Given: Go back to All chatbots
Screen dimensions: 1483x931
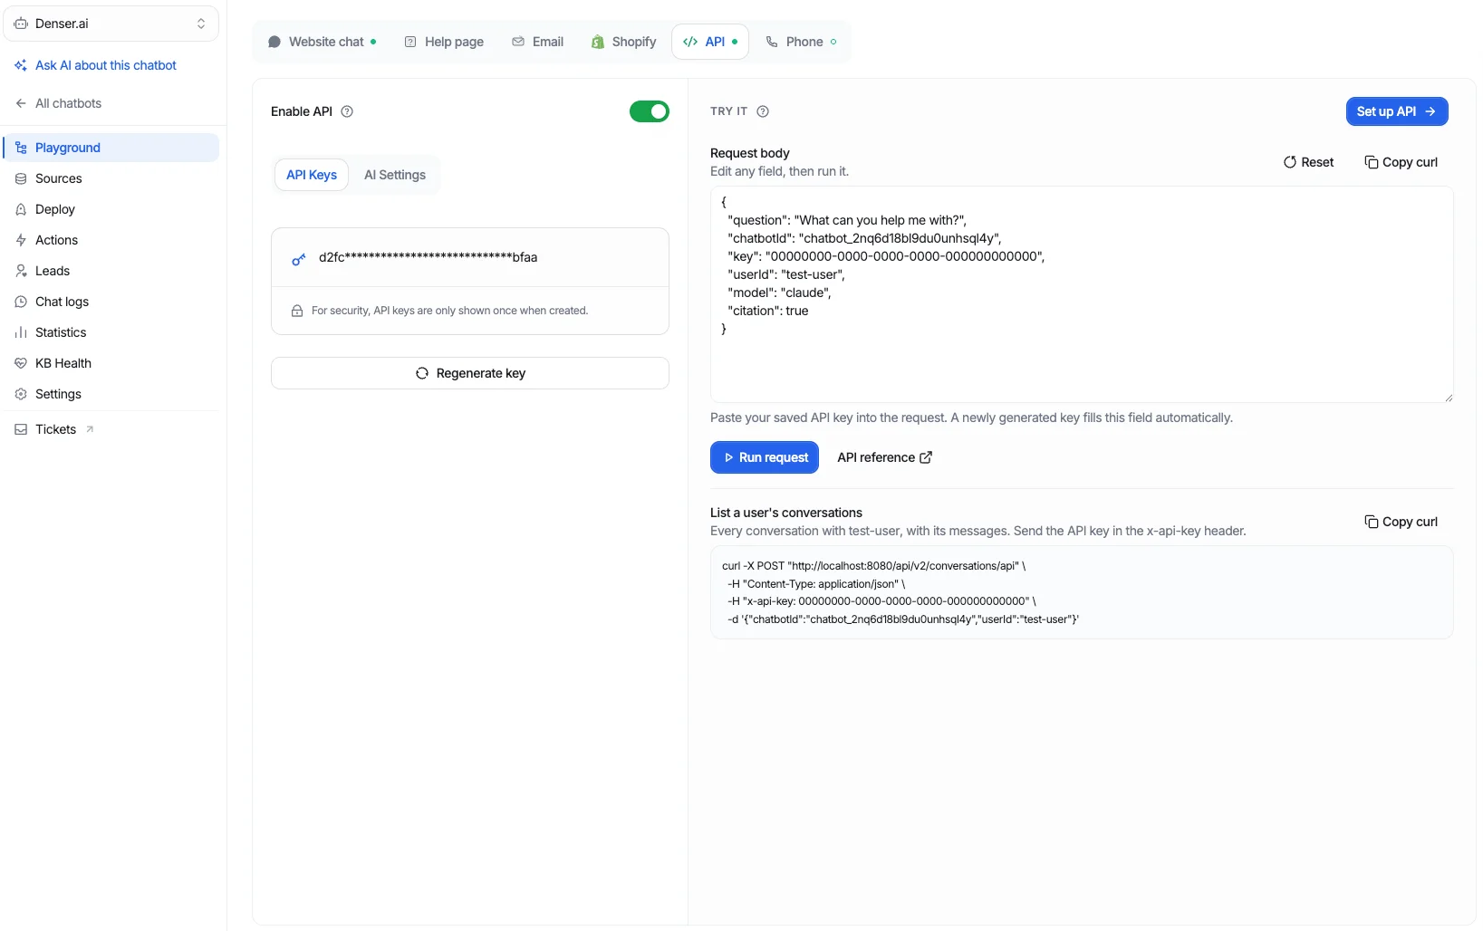Looking at the screenshot, I should [58, 103].
